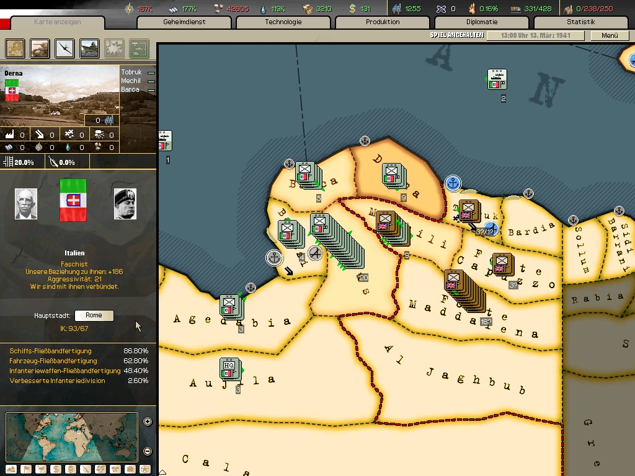This screenshot has height=476, width=635.
Task: Open the air units overview with plane icon
Action: click(64, 48)
